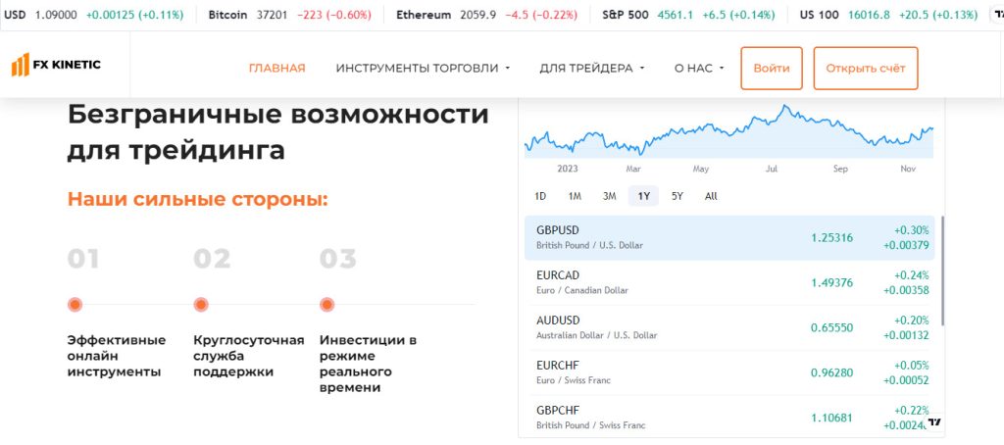Expand the ДЛЯ ТРЕЙДЕРА dropdown menu

coord(591,68)
